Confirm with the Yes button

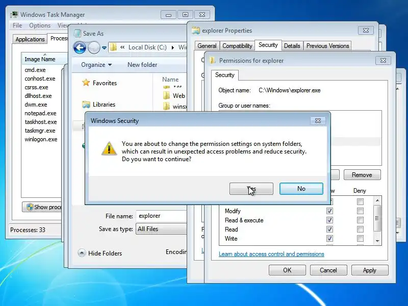[251, 189]
